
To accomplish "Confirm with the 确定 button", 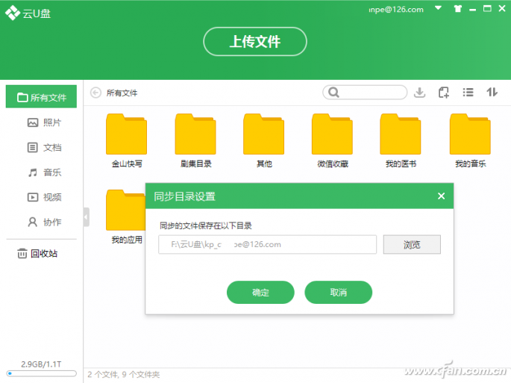I will pyautogui.click(x=260, y=293).
